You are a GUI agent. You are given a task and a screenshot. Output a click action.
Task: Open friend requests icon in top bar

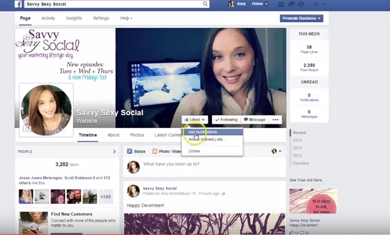point(281,4)
